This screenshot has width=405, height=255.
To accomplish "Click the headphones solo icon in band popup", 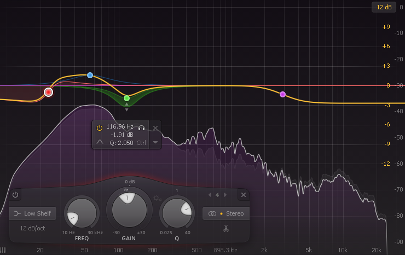I will click(141, 127).
